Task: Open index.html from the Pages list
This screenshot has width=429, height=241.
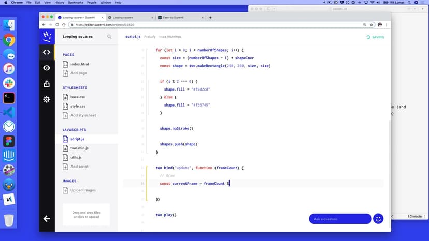Action: pos(79,64)
